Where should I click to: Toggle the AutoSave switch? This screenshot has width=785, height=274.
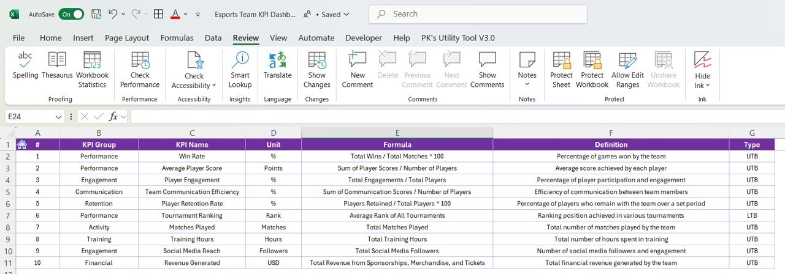click(x=71, y=13)
